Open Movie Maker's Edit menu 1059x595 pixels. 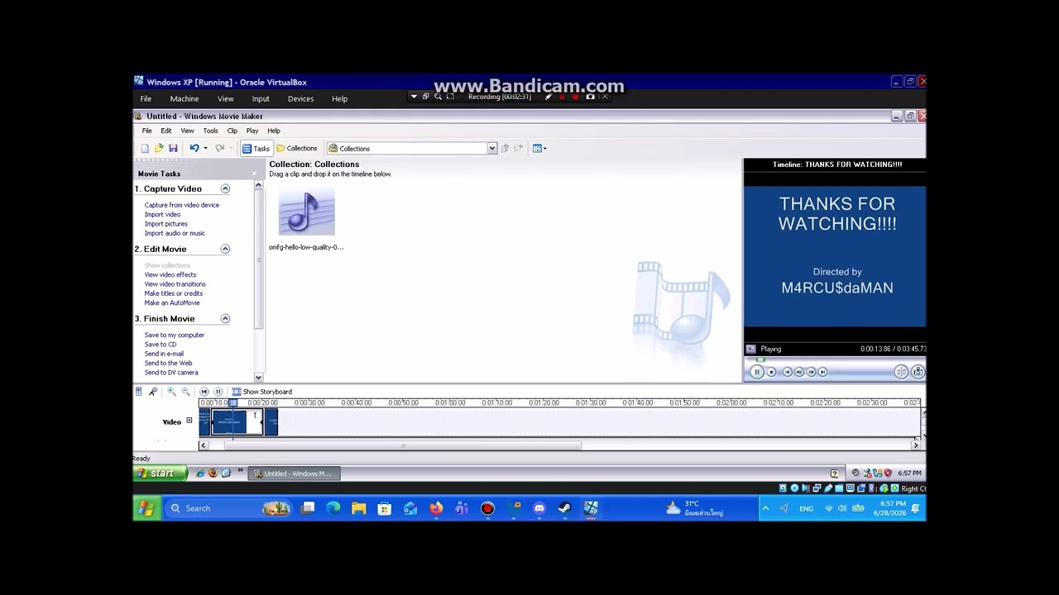[166, 131]
